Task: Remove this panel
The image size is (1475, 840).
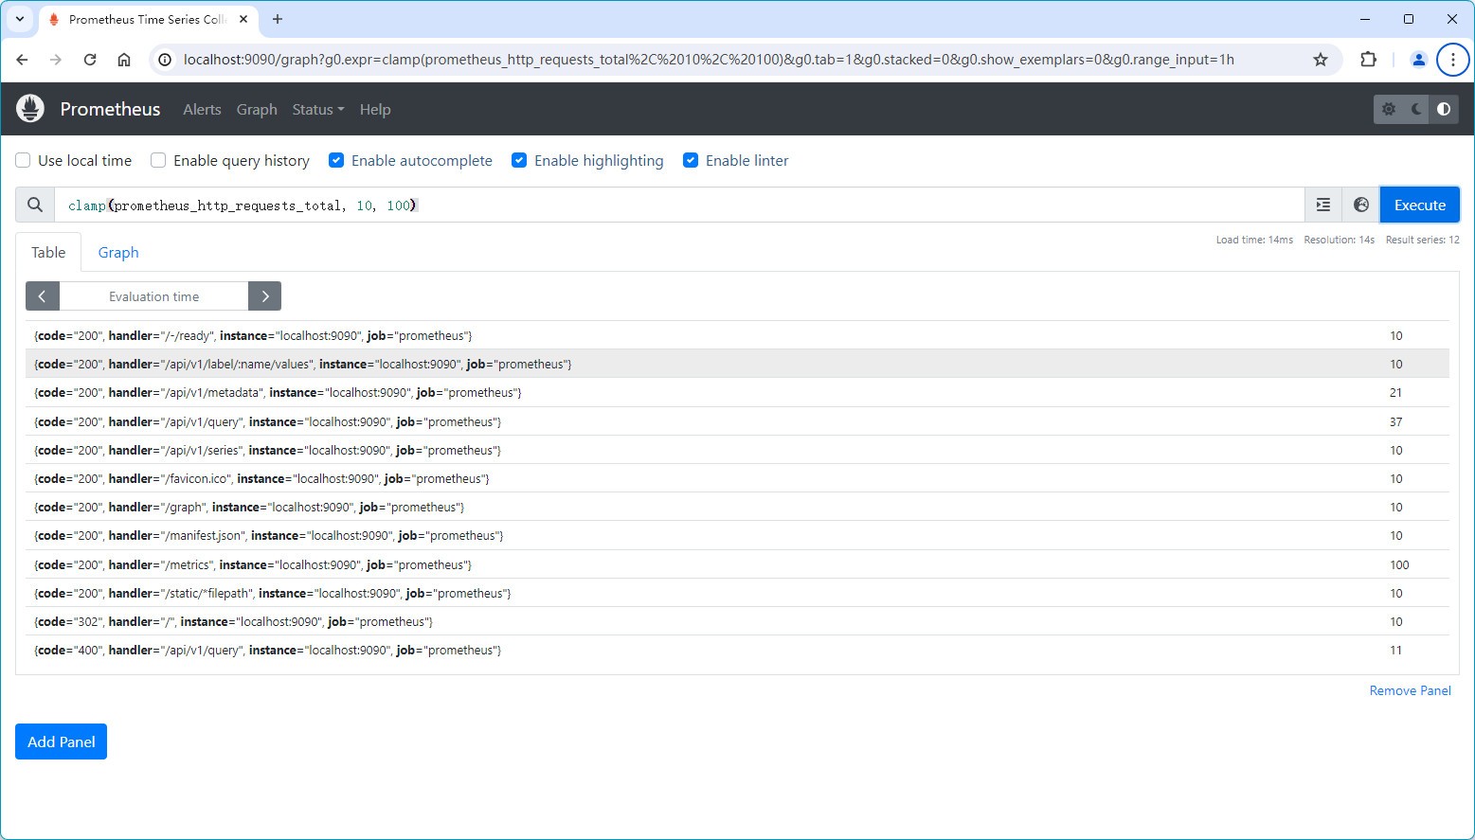Action: click(x=1410, y=690)
